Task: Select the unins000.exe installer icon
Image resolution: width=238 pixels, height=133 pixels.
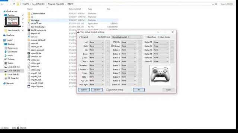Action: click(x=29, y=57)
